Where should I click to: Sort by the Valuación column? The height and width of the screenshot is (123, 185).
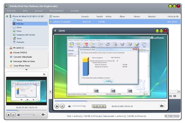click(152, 16)
